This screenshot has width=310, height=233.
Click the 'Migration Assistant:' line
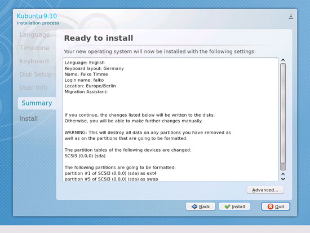point(86,92)
